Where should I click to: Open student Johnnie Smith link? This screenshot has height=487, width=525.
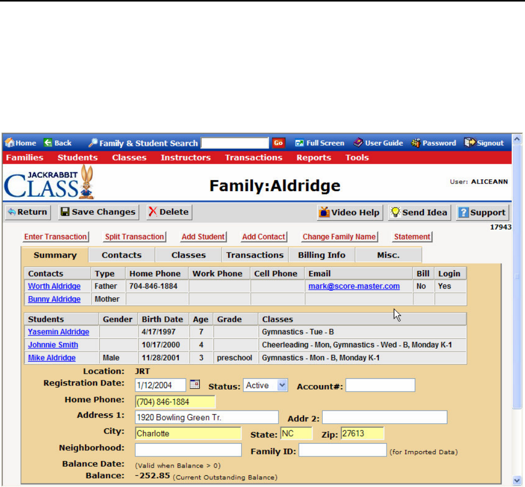(x=53, y=345)
